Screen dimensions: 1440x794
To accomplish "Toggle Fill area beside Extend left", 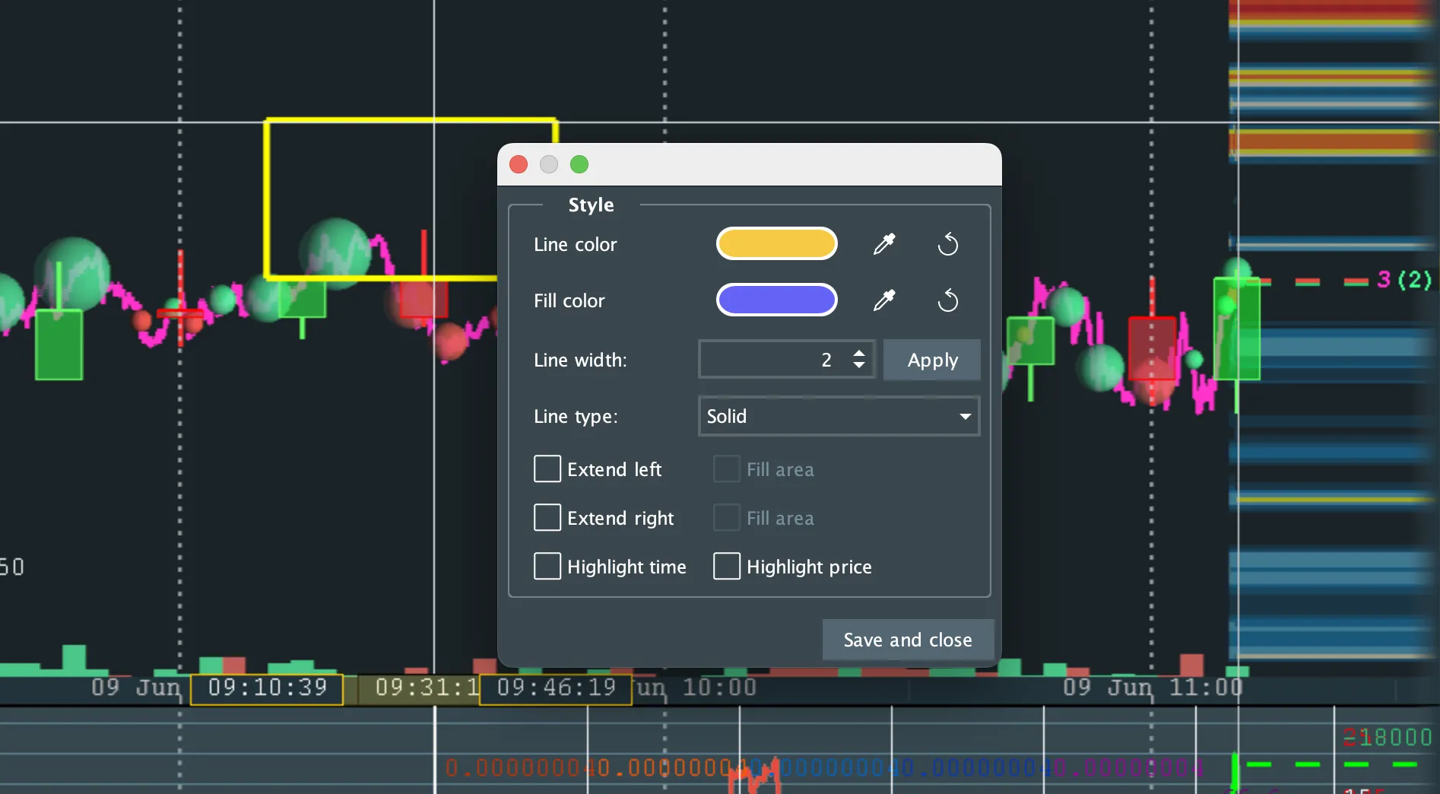I will [x=727, y=469].
